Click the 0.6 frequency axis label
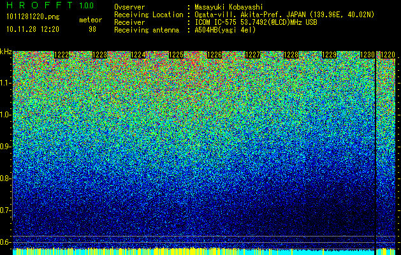This screenshot has width=401, height=255. [x=6, y=242]
